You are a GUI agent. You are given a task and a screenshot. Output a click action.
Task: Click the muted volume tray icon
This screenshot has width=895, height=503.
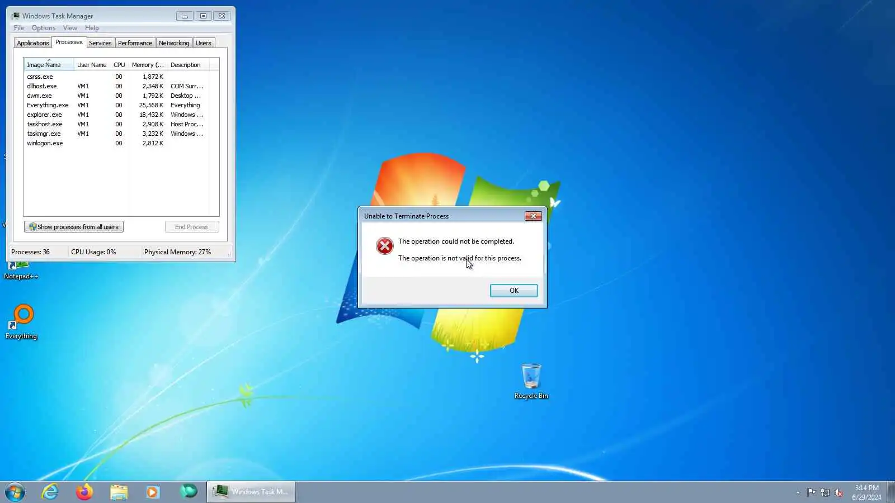pos(839,492)
